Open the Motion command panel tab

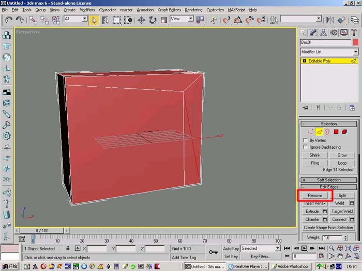pyautogui.click(x=334, y=33)
